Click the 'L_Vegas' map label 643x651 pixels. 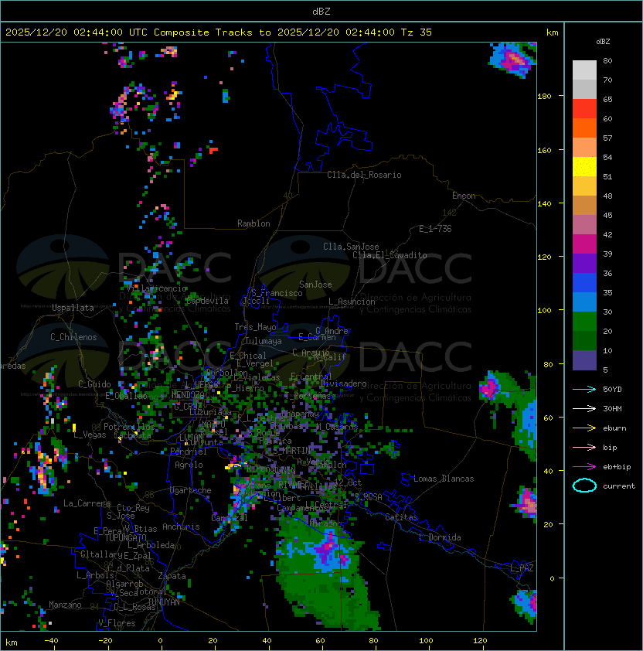tap(90, 435)
